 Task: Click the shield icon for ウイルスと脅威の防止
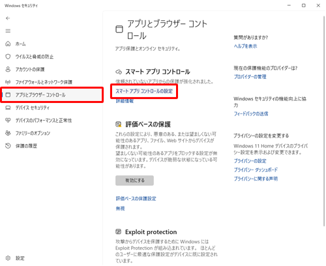[8, 57]
